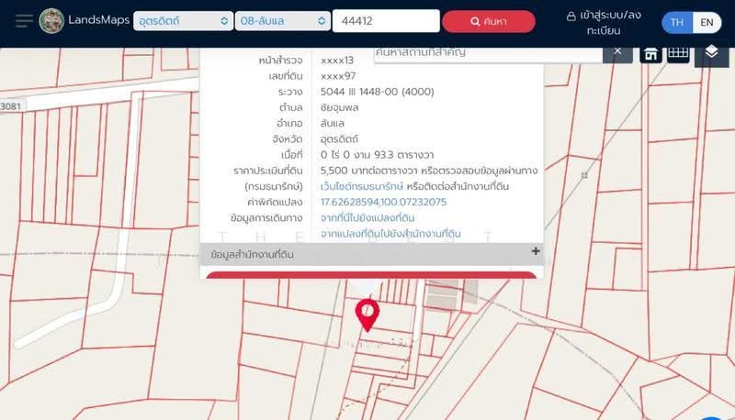
Task: Expand ข้อมูลสำนักงานที่ดิน section with plus
Action: (x=536, y=251)
